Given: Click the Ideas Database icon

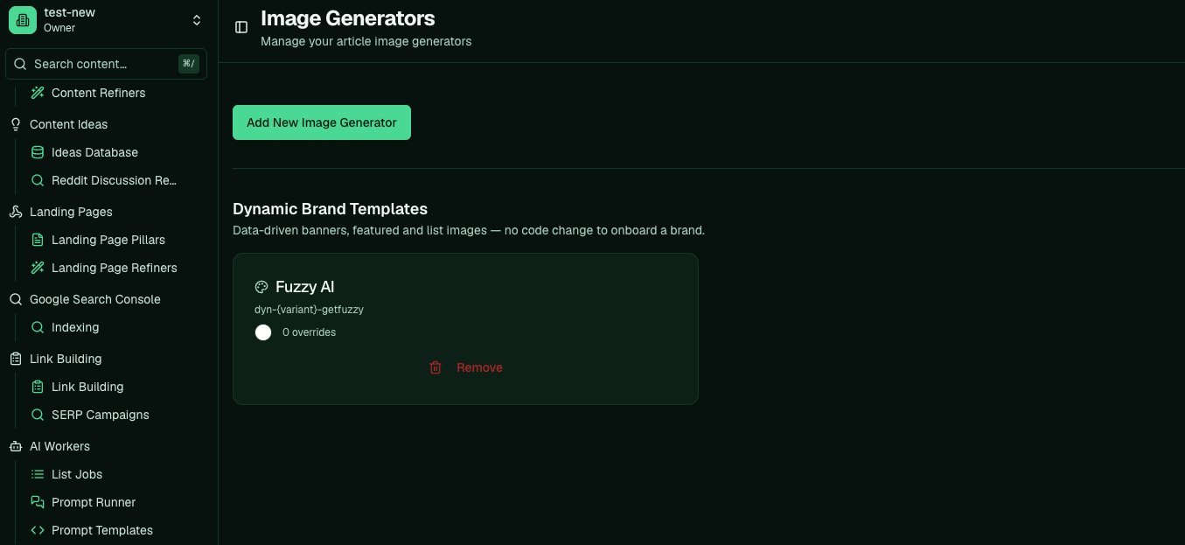Looking at the screenshot, I should click(38, 152).
